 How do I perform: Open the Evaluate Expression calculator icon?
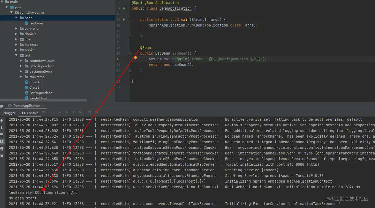[x=89, y=113]
